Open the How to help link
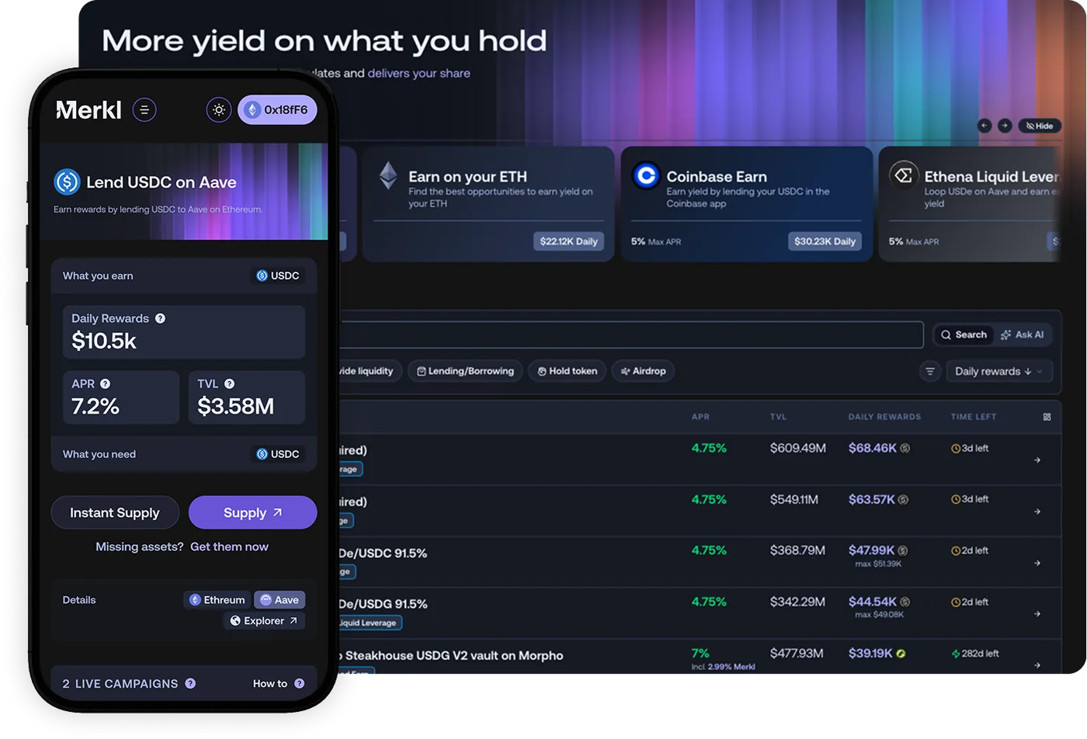 pos(278,683)
